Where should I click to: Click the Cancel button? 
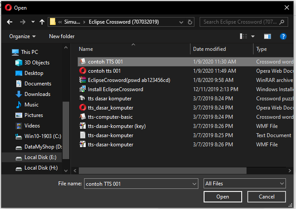tap(267, 197)
